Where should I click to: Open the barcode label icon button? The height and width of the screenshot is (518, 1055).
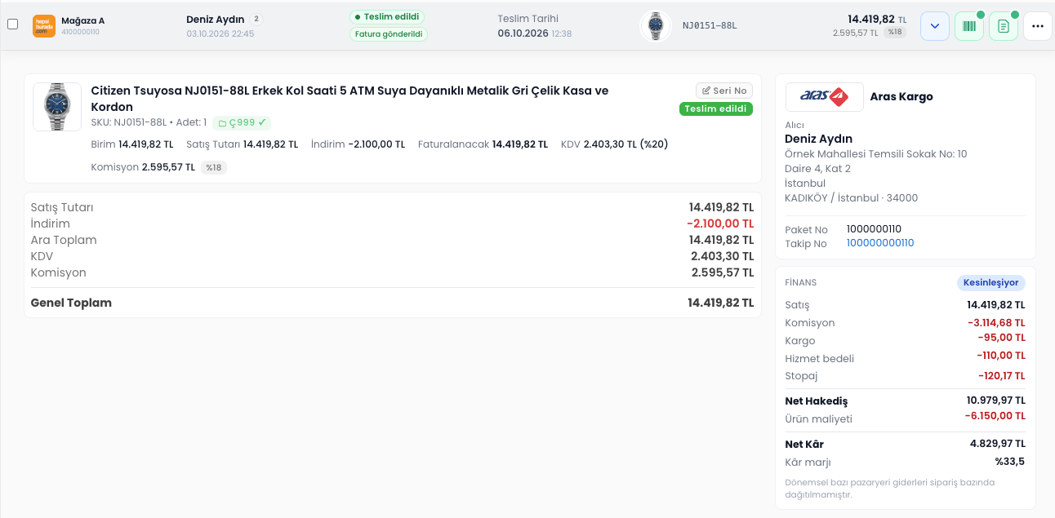(x=969, y=26)
